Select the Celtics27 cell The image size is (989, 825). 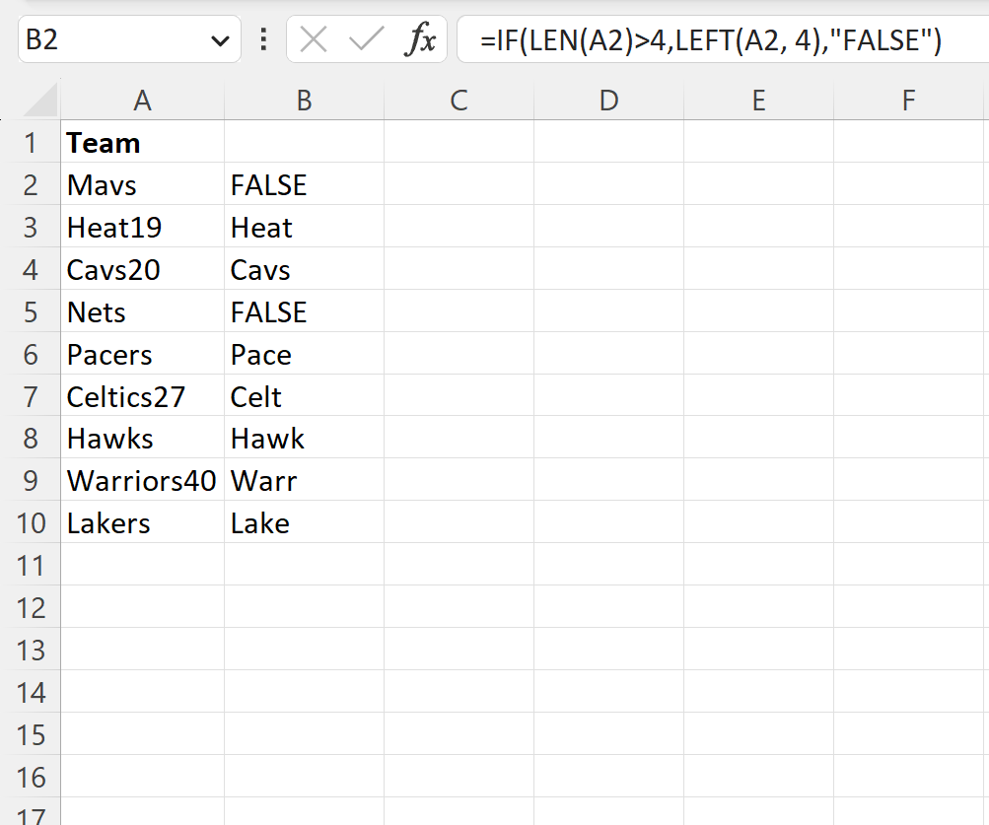143,395
